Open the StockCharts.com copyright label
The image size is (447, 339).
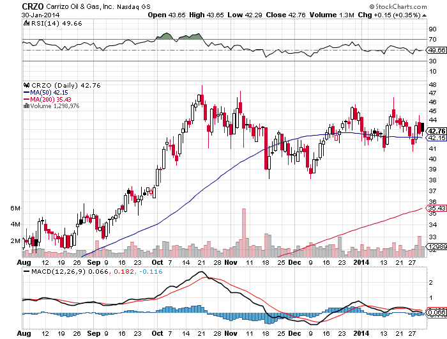398,6
